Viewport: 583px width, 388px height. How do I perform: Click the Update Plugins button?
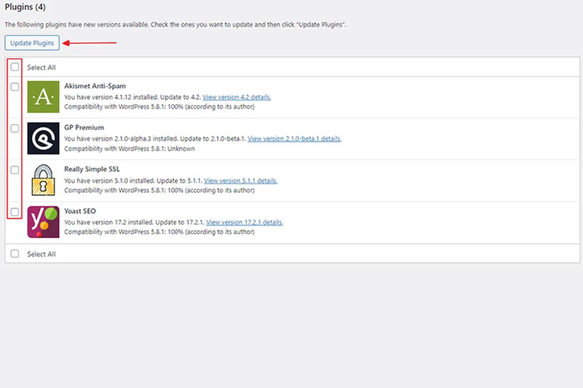32,43
